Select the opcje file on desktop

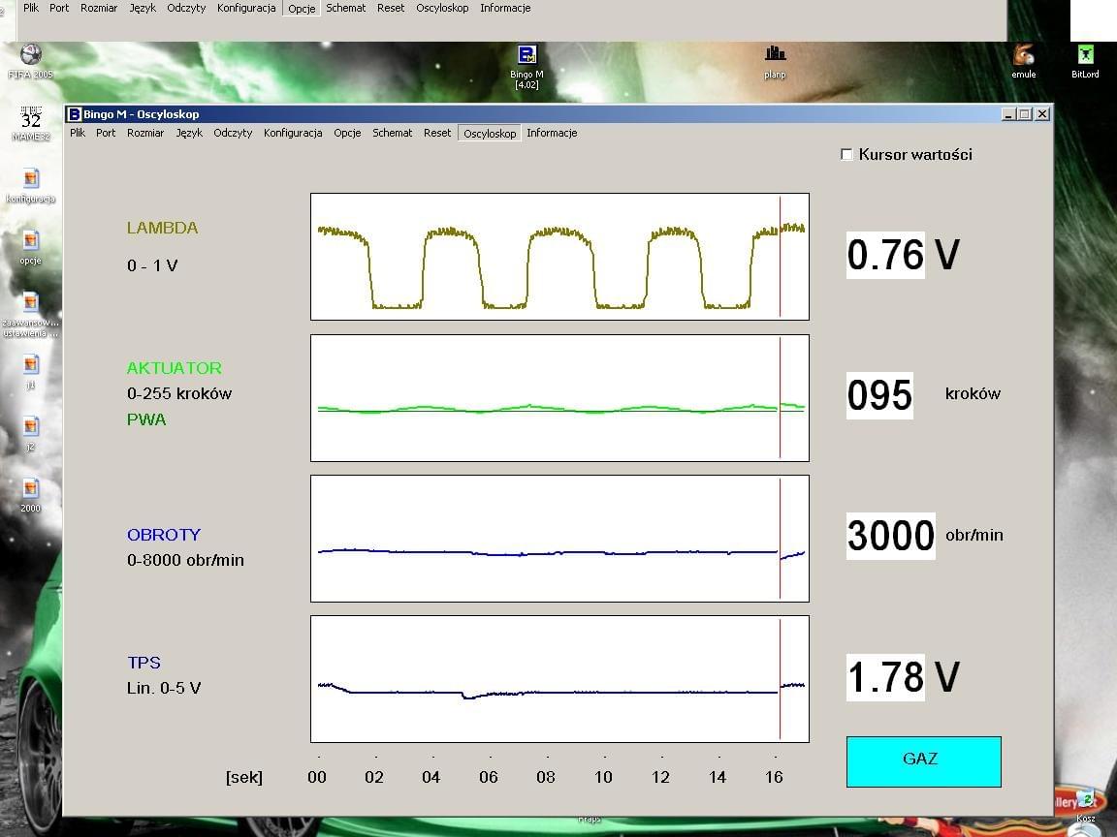point(31,241)
